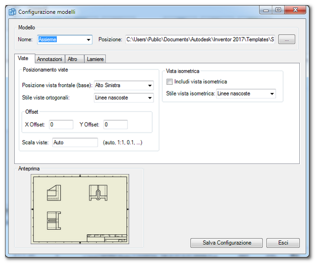Switch to the Annotazioni tab
The width and height of the screenshot is (315, 263).
pos(50,59)
